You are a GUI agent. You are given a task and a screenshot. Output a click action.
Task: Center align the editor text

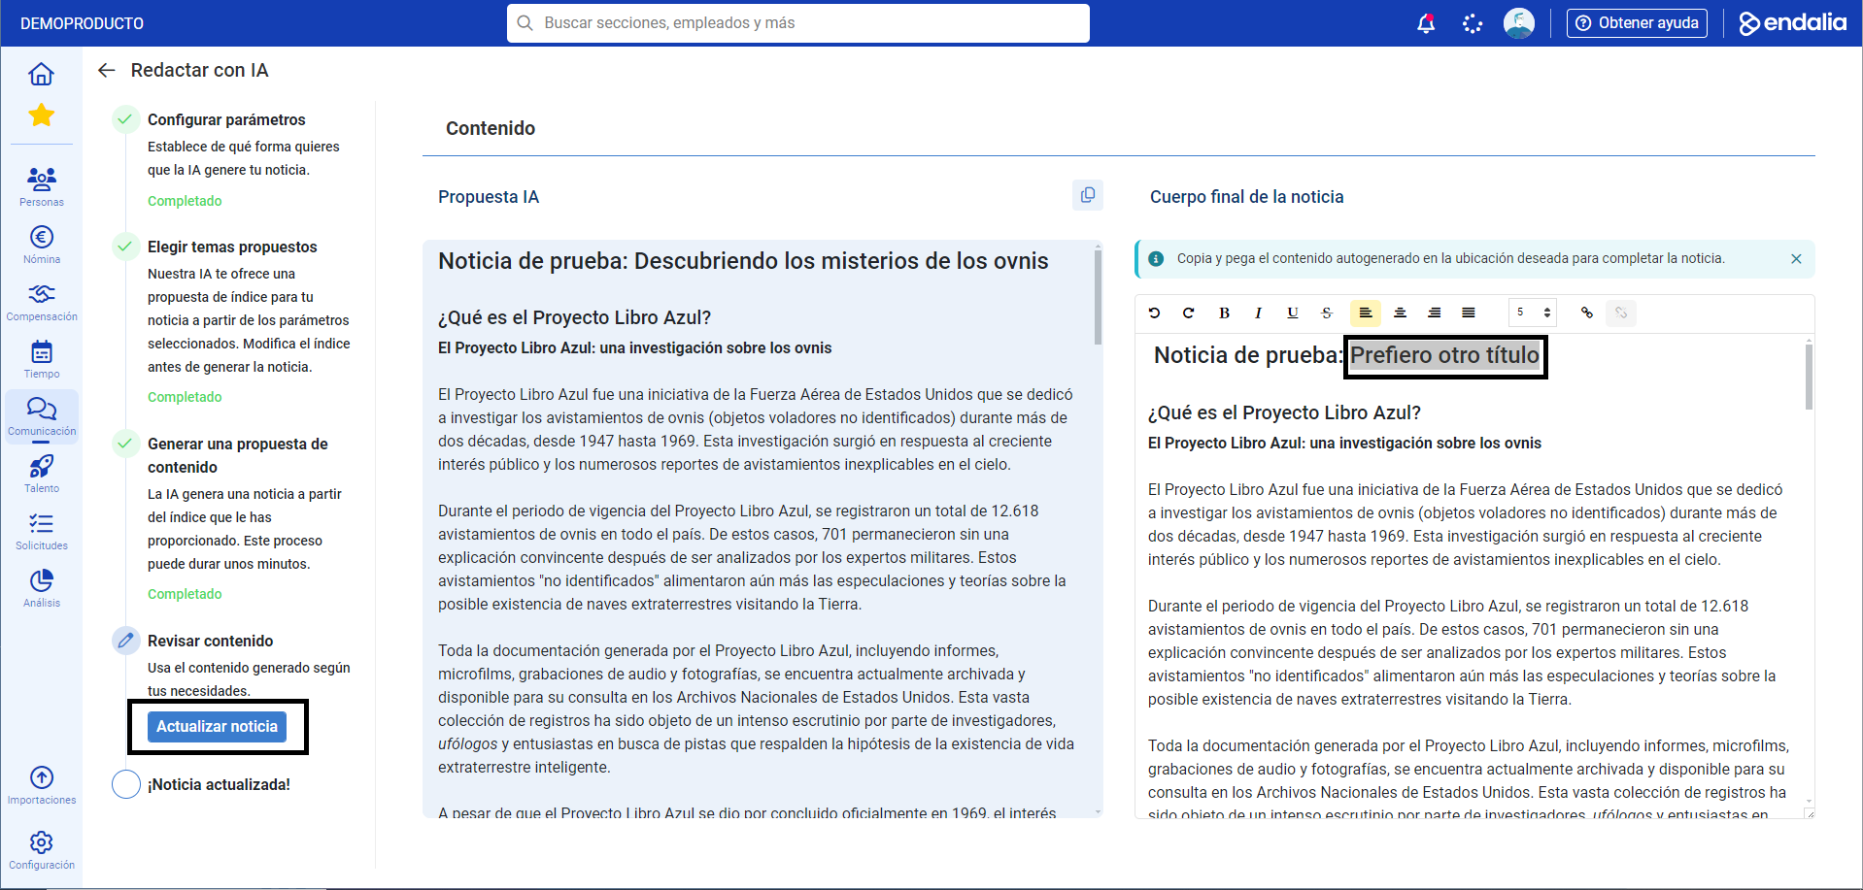pyautogui.click(x=1400, y=313)
